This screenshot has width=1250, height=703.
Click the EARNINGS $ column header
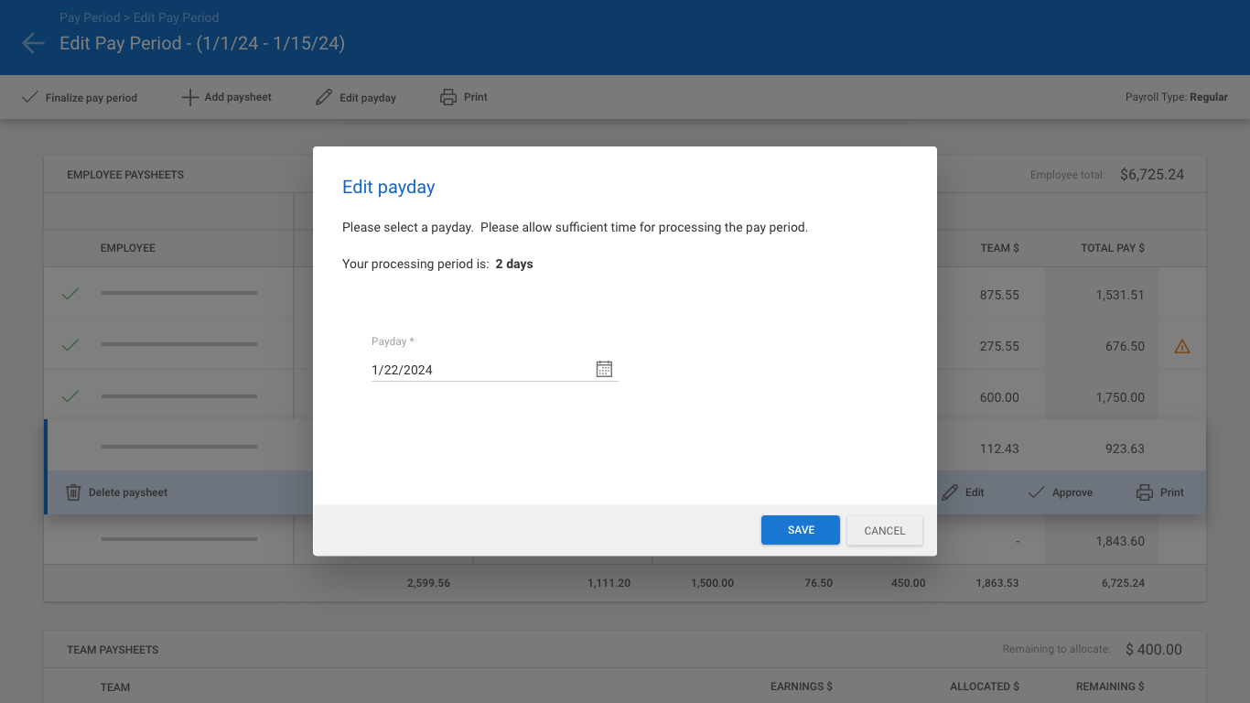point(802,687)
